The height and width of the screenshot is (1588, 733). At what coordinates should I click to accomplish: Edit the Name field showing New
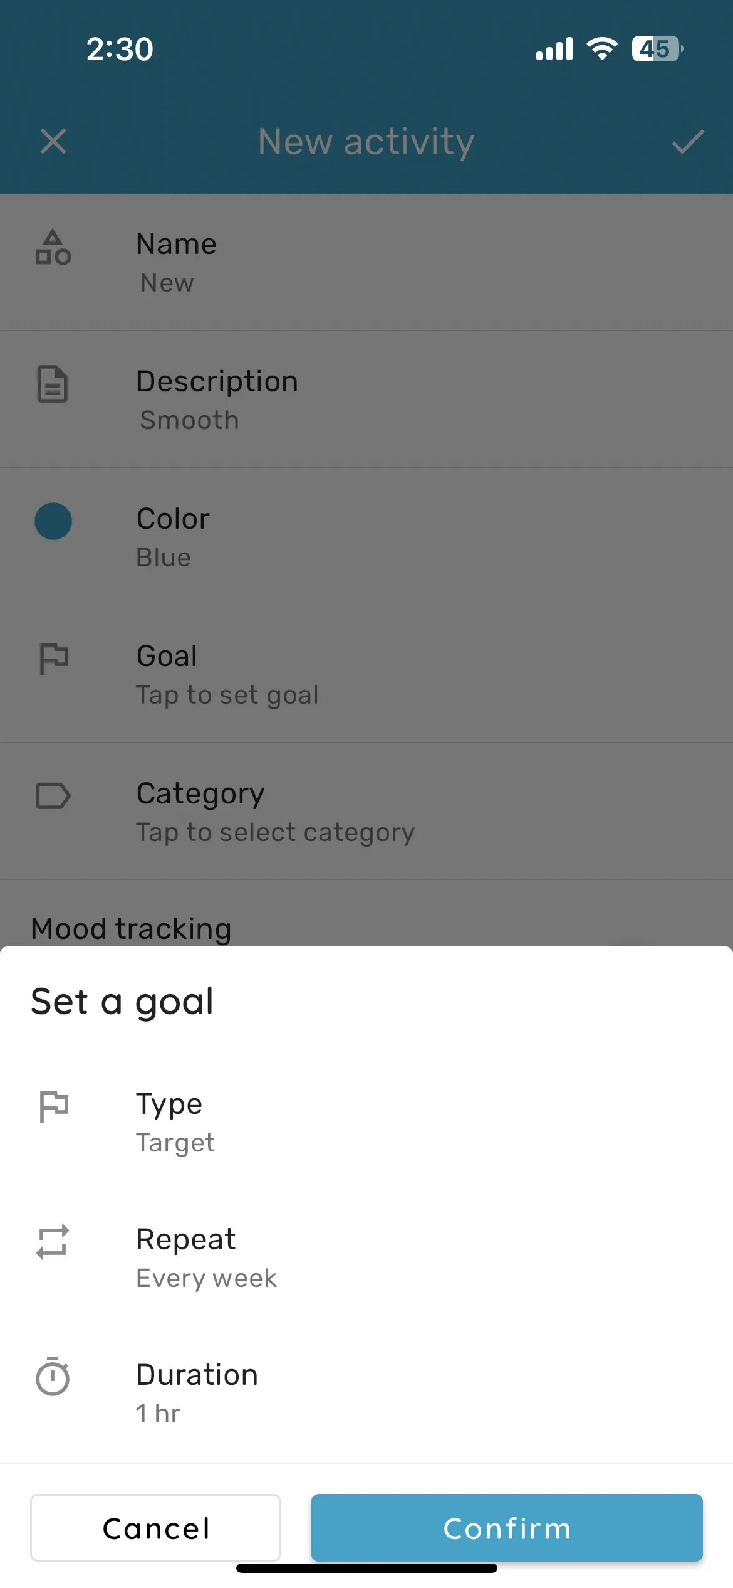point(366,262)
